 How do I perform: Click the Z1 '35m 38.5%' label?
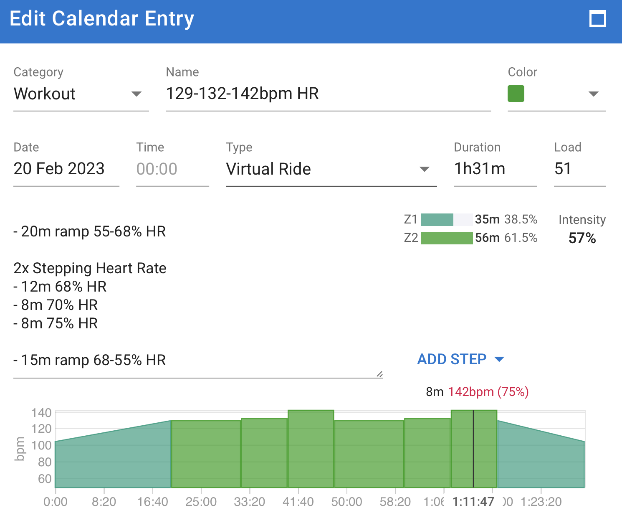[x=506, y=219]
